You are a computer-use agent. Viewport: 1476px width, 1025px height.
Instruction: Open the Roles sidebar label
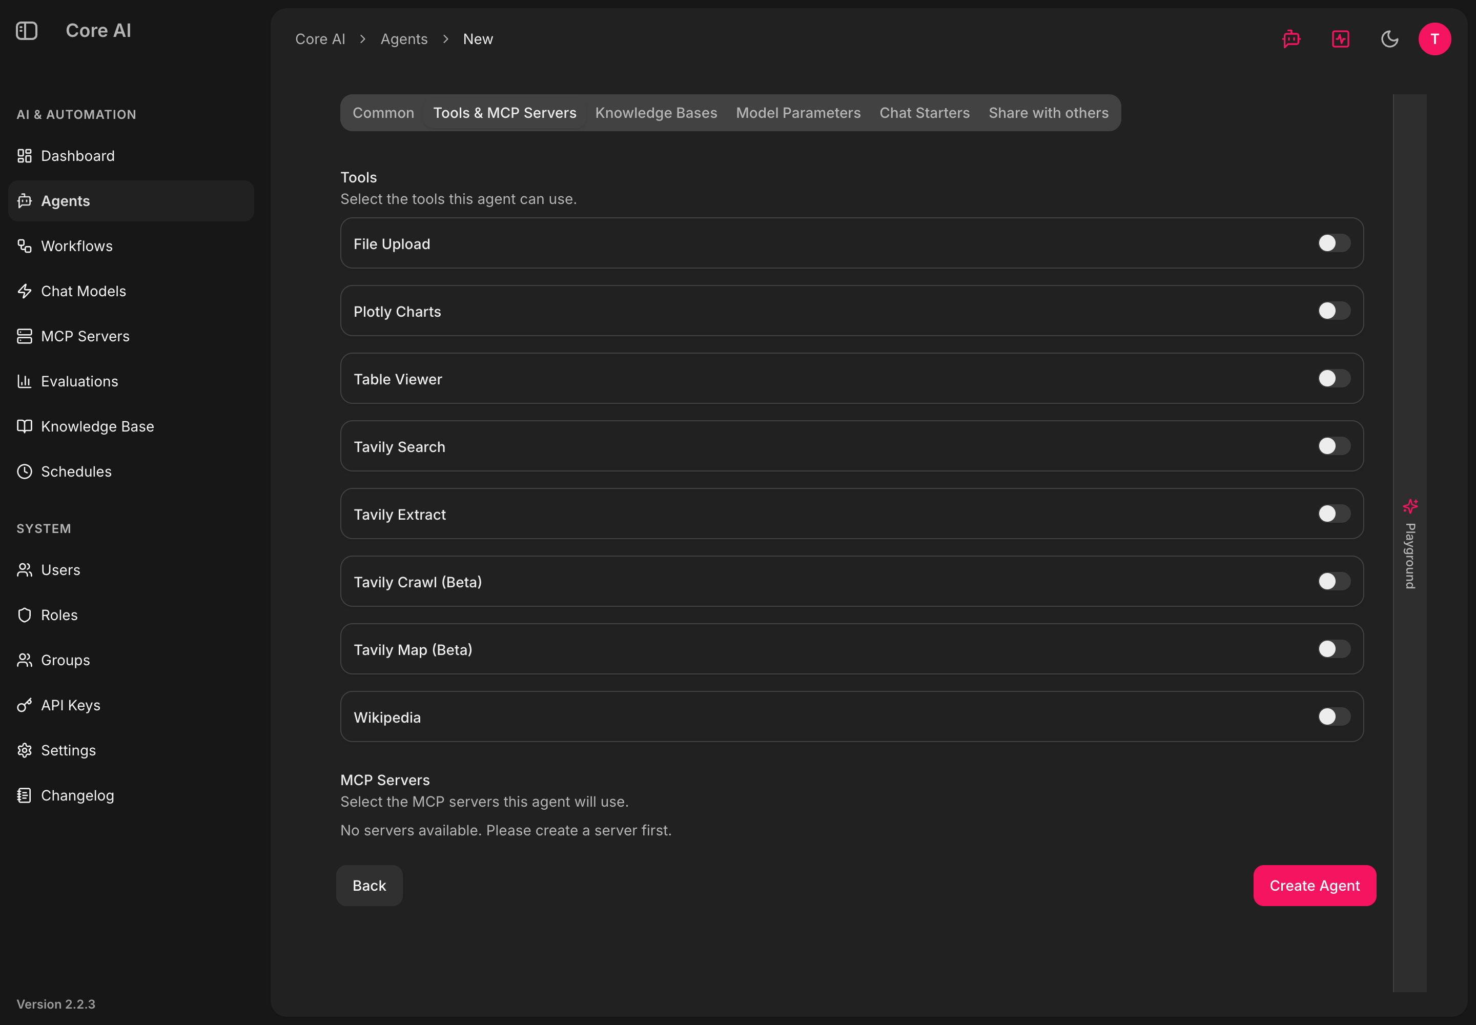pos(59,616)
